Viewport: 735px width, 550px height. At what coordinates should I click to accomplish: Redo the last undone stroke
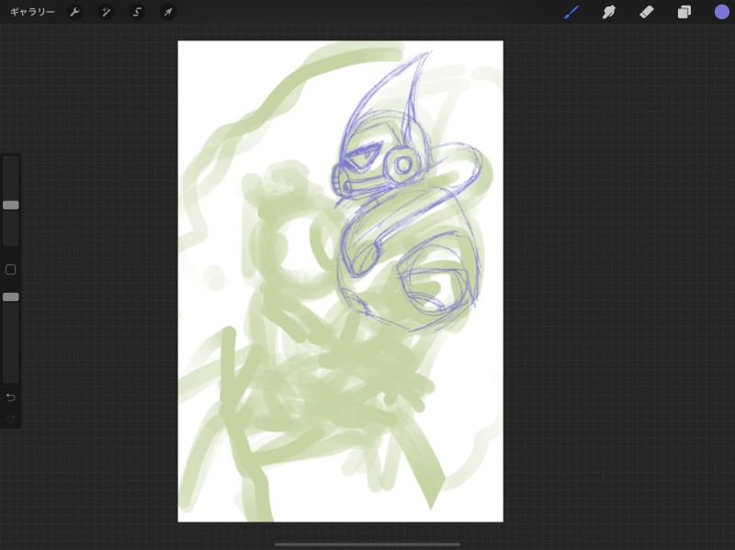(11, 418)
